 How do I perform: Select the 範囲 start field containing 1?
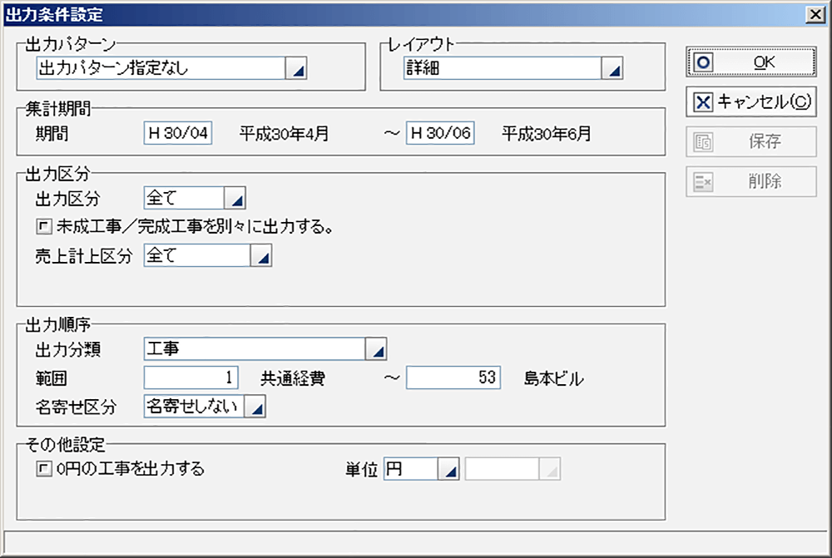point(190,378)
